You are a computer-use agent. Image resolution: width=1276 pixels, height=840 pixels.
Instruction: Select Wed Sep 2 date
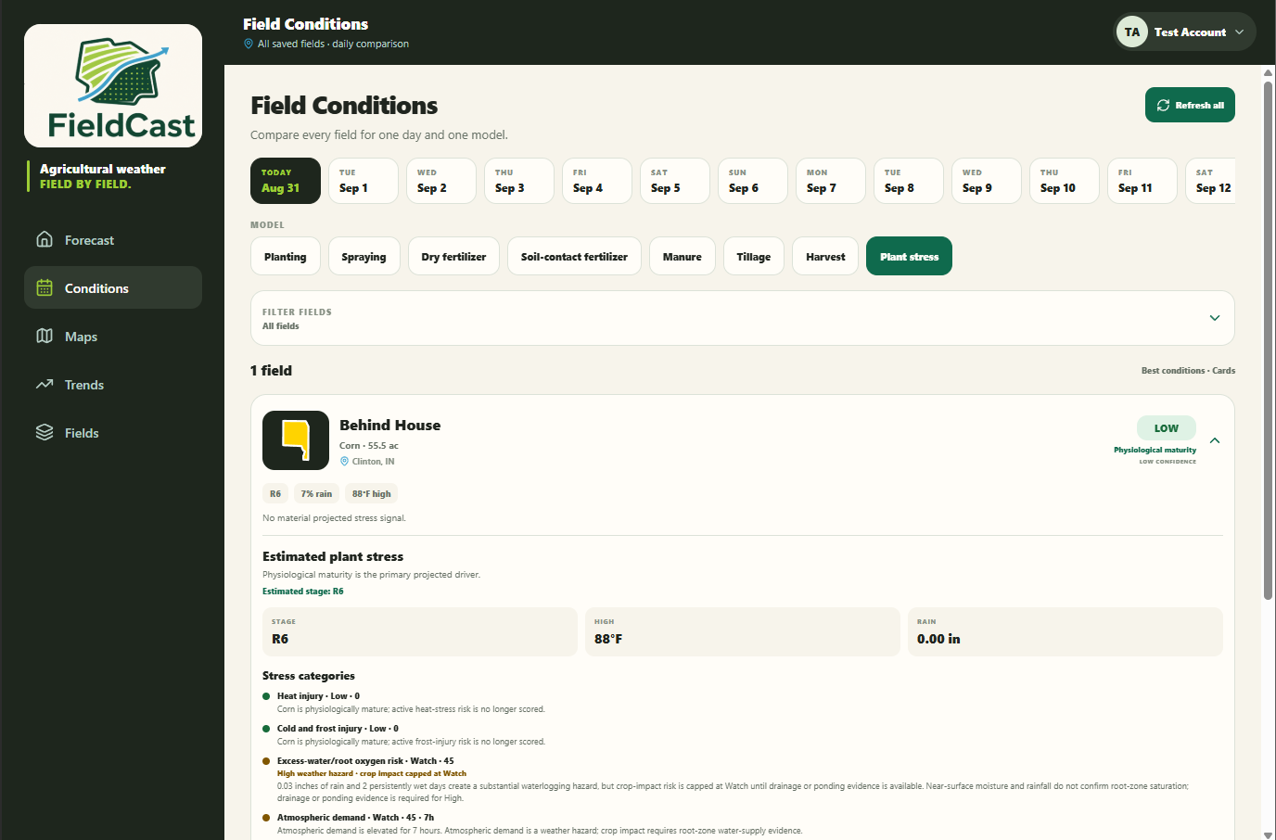pos(441,180)
